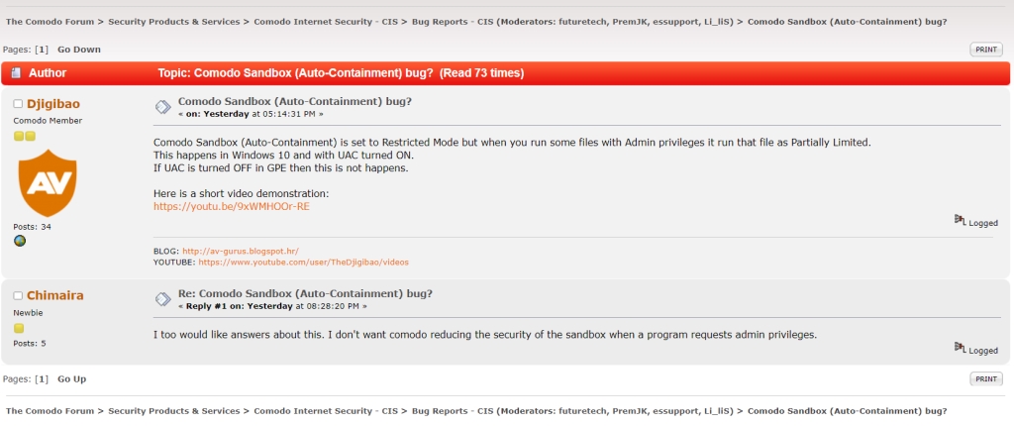The width and height of the screenshot is (1014, 426).
Task: Open the av-gurus blog link
Action: [240, 252]
